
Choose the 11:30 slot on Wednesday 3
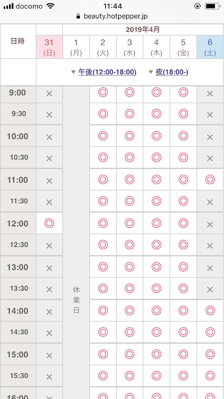point(129,201)
